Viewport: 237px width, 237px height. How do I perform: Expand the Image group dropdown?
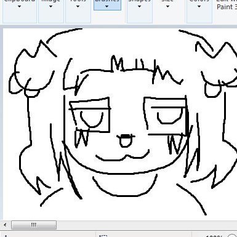(51, 7)
